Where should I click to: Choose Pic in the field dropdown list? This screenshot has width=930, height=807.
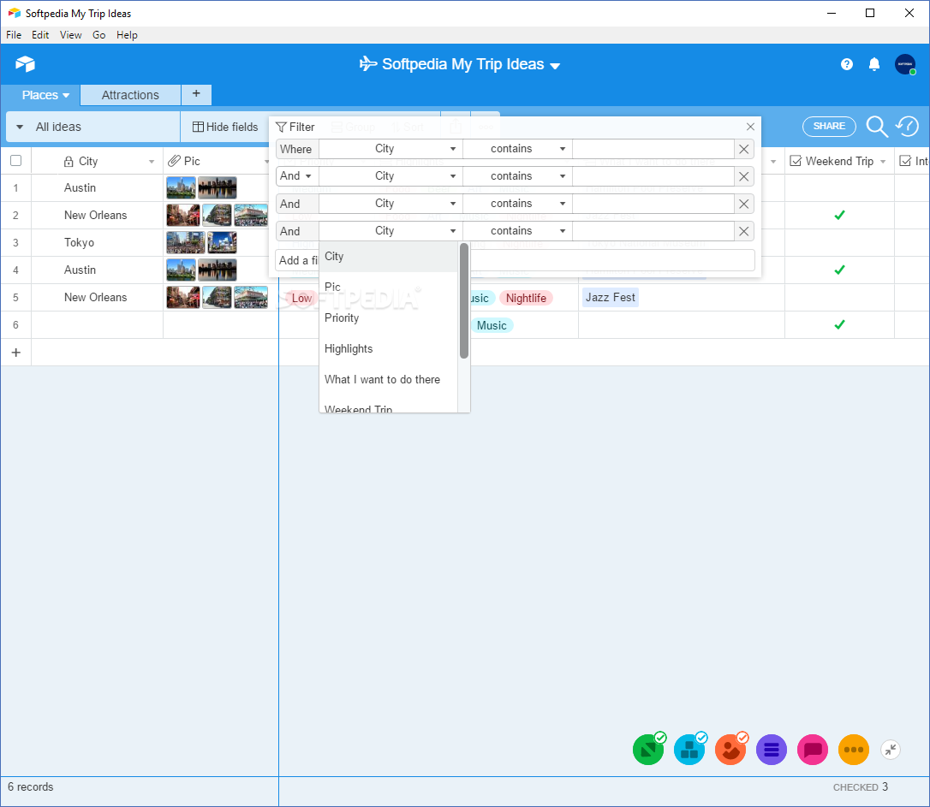[x=389, y=287]
